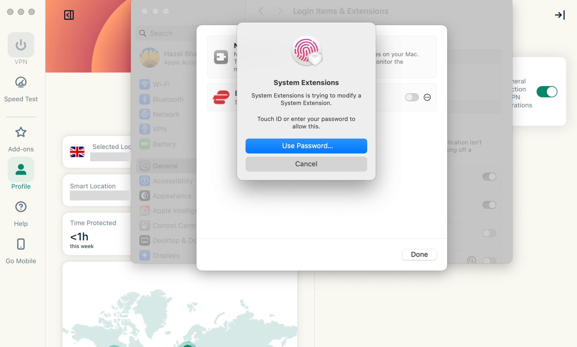Image resolution: width=577 pixels, height=347 pixels.
Task: Select General in the Settings sidebar
Action: (x=165, y=166)
